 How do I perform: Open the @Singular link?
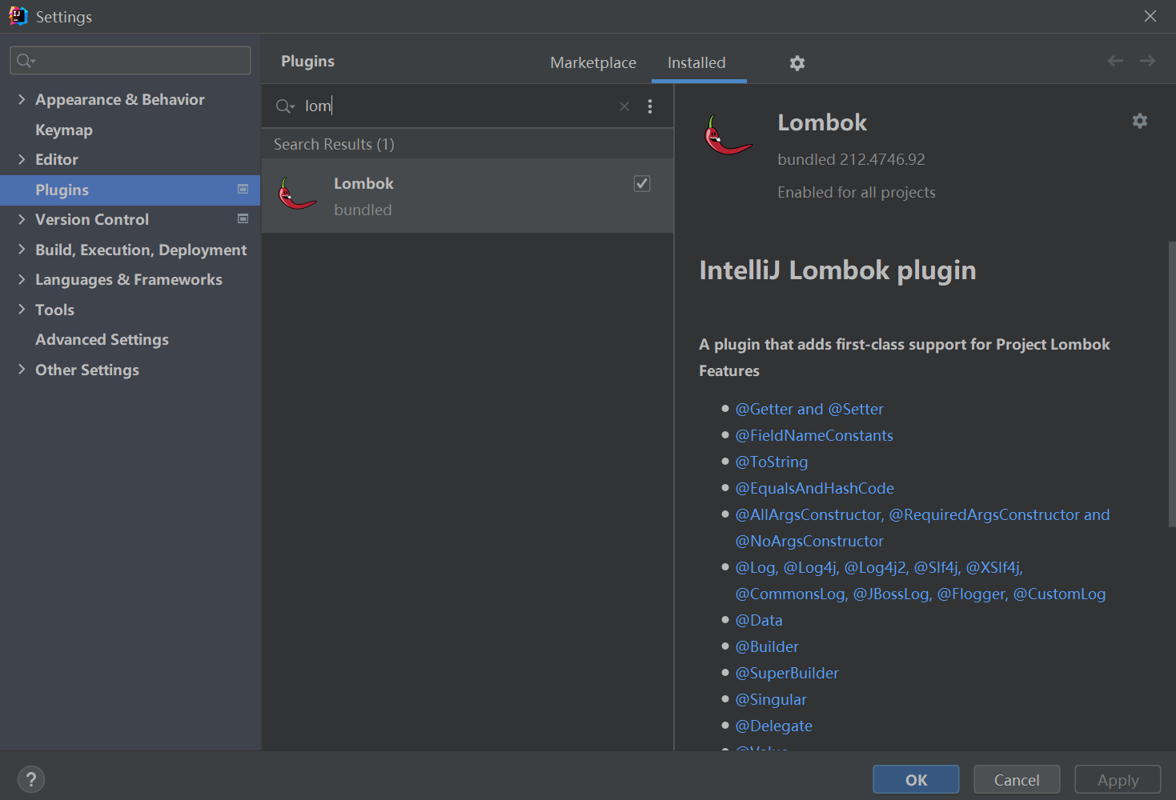(x=771, y=699)
